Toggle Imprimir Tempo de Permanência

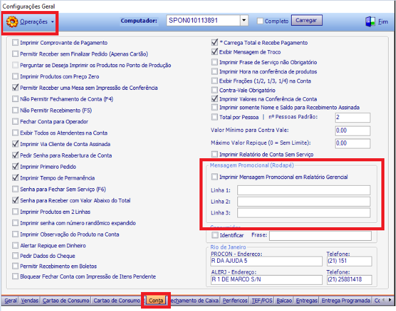click(15, 178)
